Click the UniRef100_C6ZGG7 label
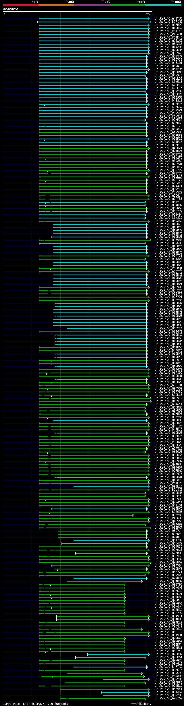Screen dimensions: 184x706 click(x=168, y=107)
